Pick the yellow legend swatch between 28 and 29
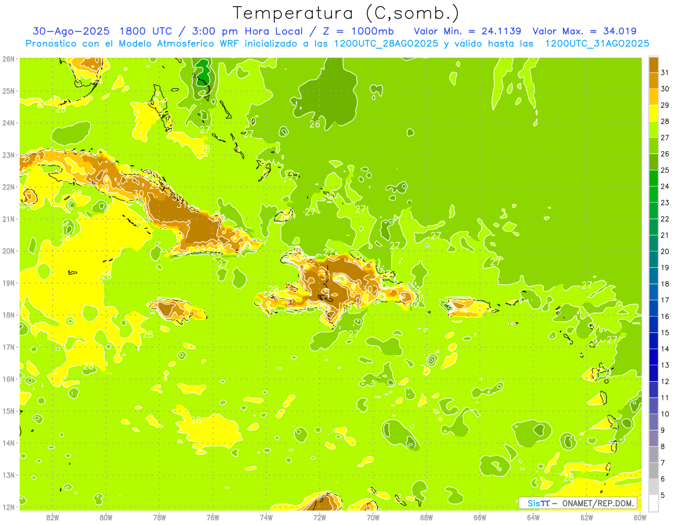 click(653, 113)
